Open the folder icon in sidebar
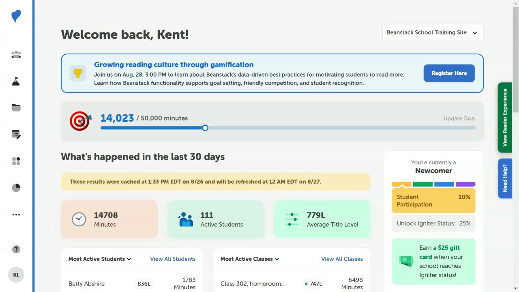 pyautogui.click(x=16, y=107)
